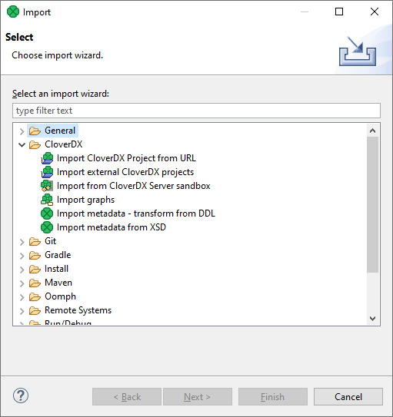Click the Import metadata transform from DDL icon

(47, 213)
